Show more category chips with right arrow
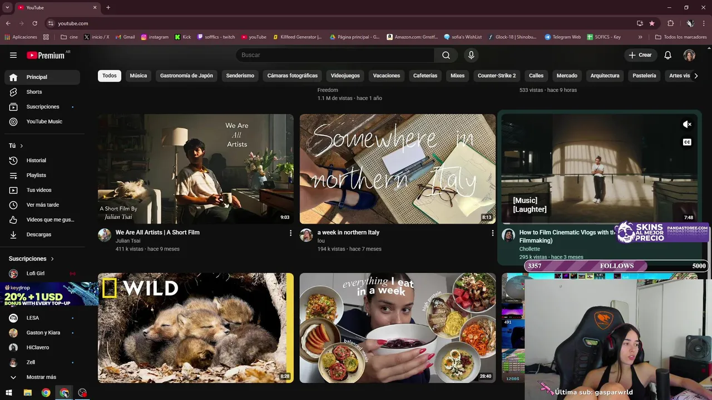This screenshot has height=400, width=712. click(695, 76)
